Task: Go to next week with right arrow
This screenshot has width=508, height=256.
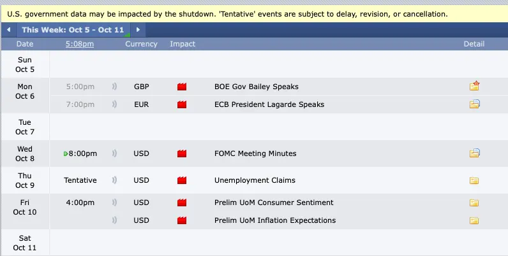Action: coord(138,30)
